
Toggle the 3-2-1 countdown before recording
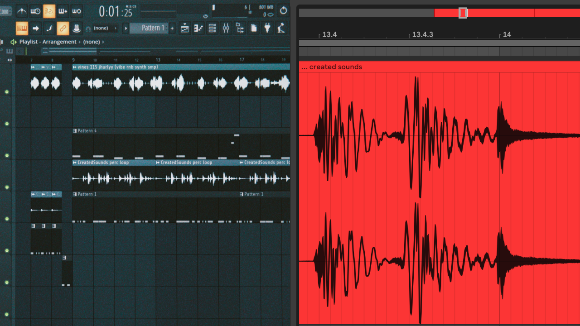coord(49,11)
